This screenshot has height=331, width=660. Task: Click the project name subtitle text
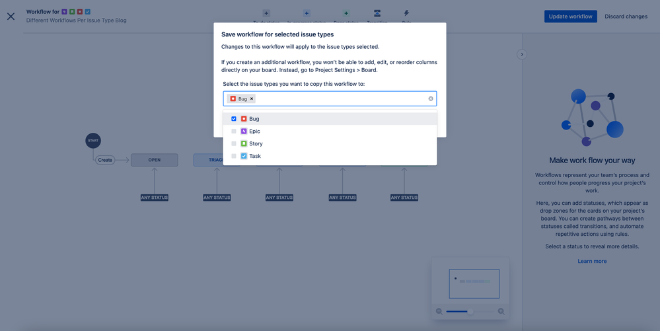tap(76, 20)
